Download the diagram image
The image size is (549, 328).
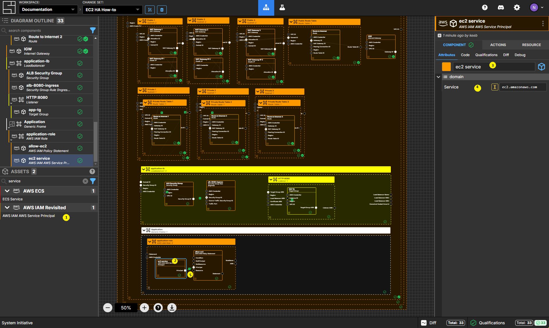point(172,308)
